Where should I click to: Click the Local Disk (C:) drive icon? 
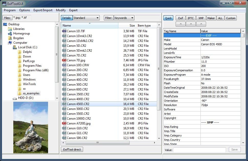(x=15, y=47)
